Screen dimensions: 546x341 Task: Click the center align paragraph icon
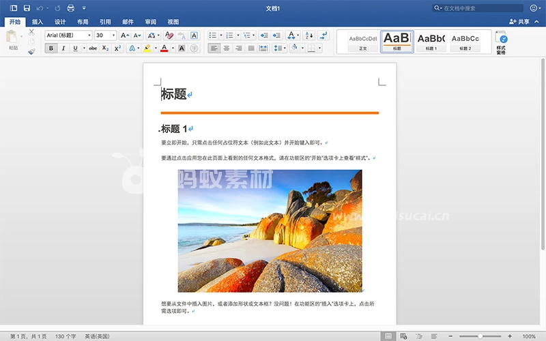[x=226, y=48]
